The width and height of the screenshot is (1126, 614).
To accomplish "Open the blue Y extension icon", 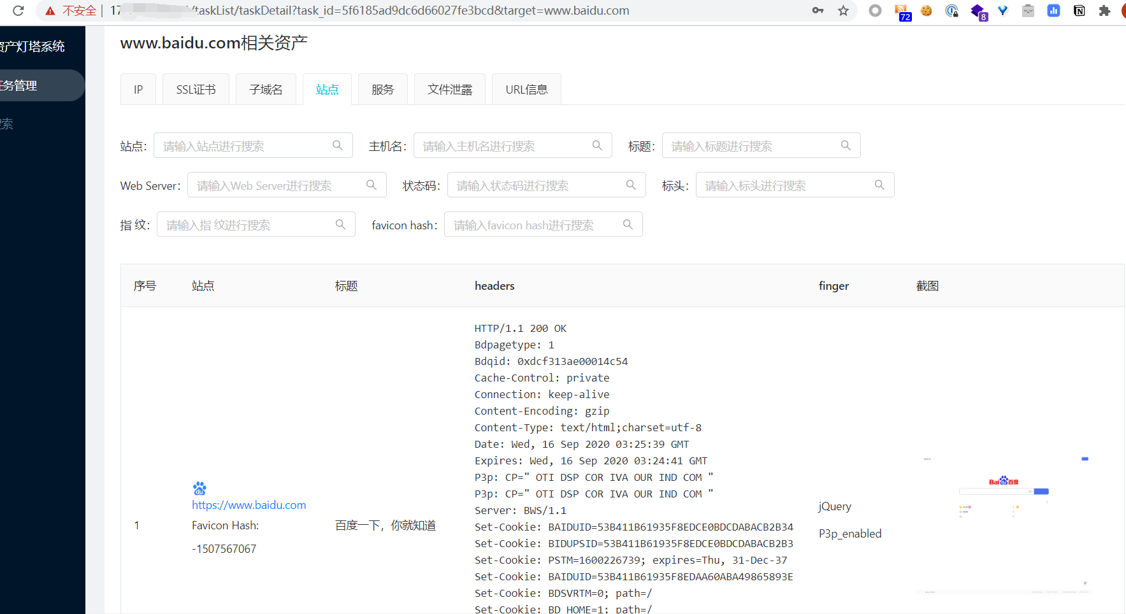I will 1003,10.
